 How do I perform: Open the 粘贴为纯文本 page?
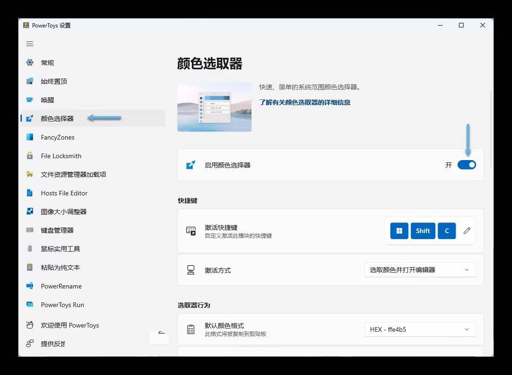click(x=94, y=268)
